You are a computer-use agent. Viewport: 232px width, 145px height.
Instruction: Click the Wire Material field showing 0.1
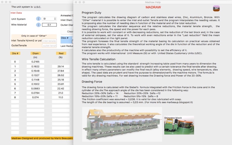49,25
